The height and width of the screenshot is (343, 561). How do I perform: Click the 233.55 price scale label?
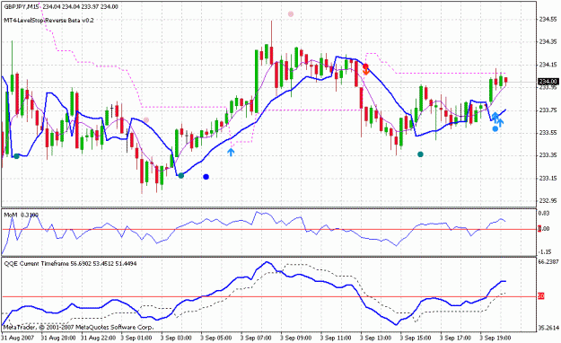[548, 133]
